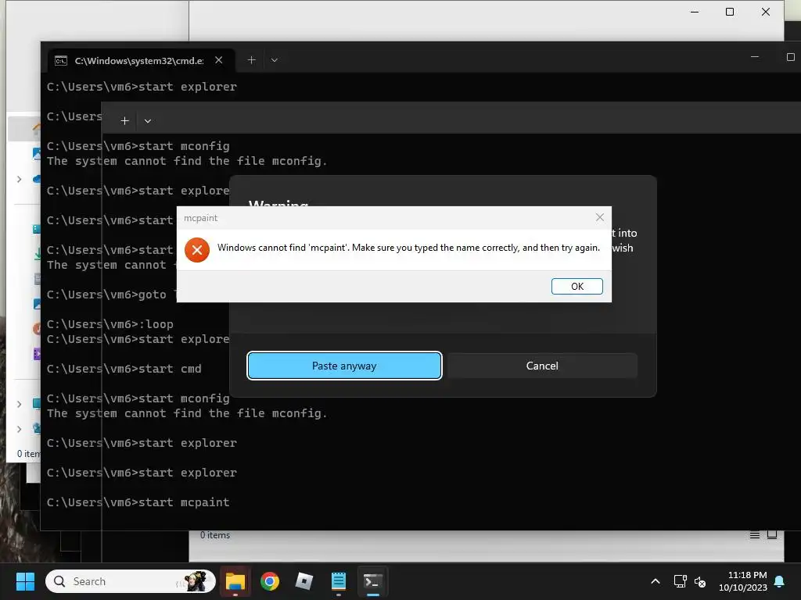801x600 pixels.
Task: Click the 'mcpaint' dialog title text
Action: tap(201, 218)
